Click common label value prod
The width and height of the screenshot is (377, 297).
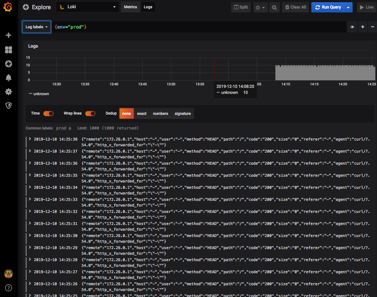pos(61,128)
